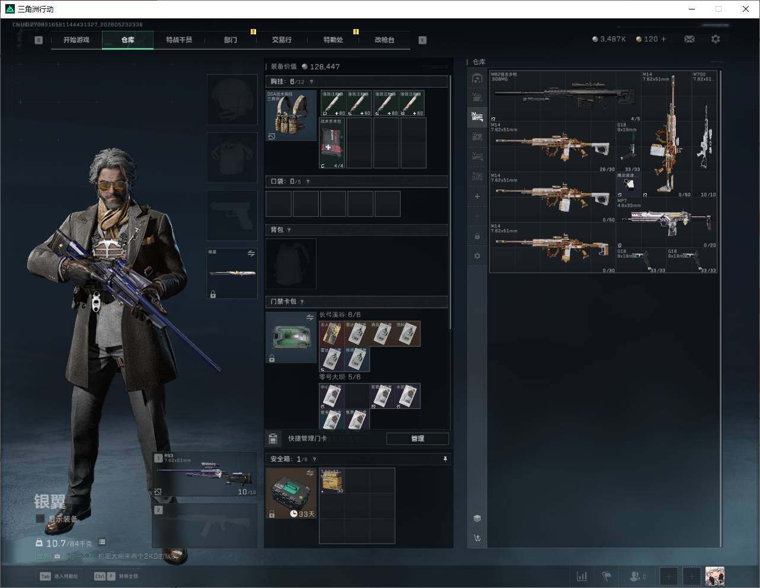Click the 长弓溪谷 keycard group label
760x588 pixels.
(340, 315)
